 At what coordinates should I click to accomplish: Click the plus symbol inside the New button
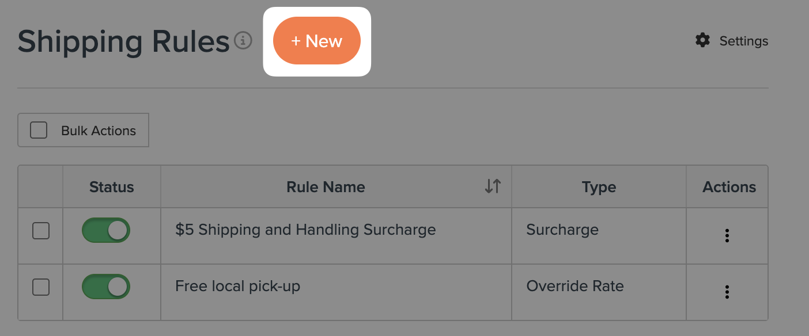297,40
